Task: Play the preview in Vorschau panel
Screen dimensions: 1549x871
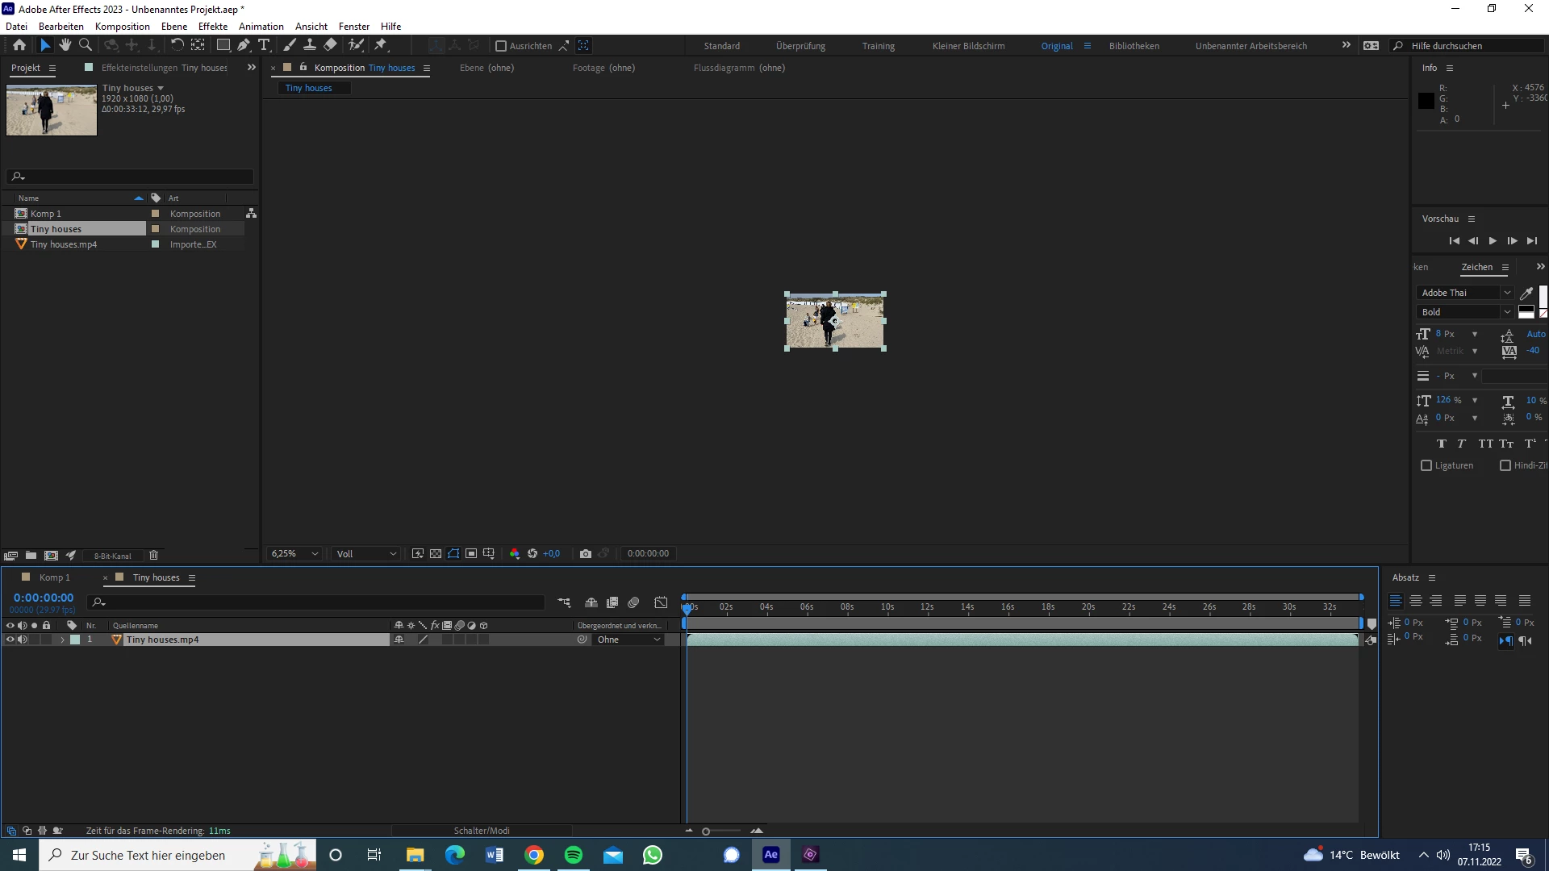Action: click(x=1493, y=241)
